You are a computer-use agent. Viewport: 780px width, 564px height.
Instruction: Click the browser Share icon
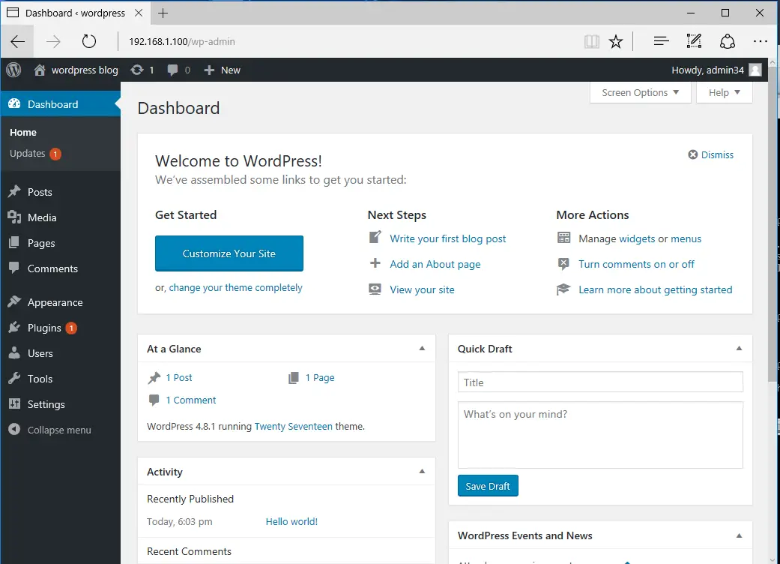(728, 41)
